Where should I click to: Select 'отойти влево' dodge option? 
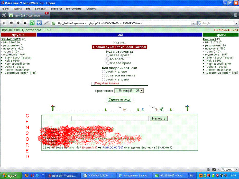pos(104,72)
